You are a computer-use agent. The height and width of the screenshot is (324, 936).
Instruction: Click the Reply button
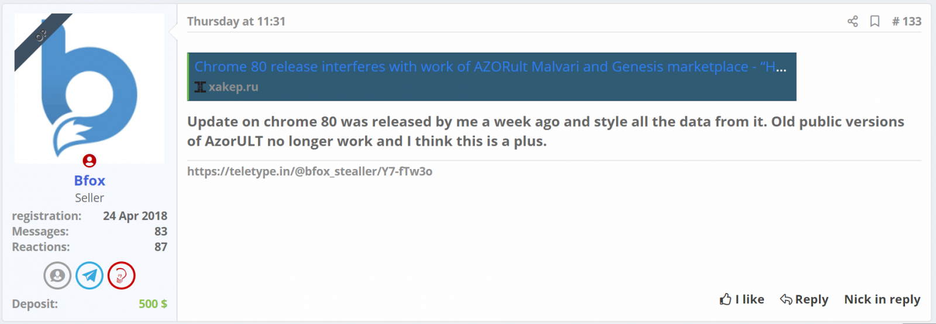click(804, 299)
